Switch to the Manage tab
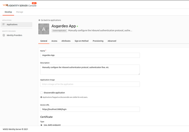Image resolution: width=189 pixels, height=132 pixels. click(x=19, y=12)
